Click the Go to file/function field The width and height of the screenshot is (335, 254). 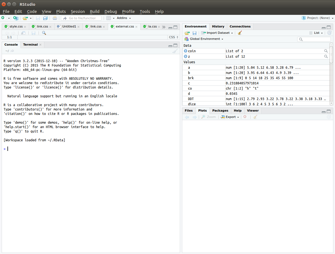tap(82, 18)
